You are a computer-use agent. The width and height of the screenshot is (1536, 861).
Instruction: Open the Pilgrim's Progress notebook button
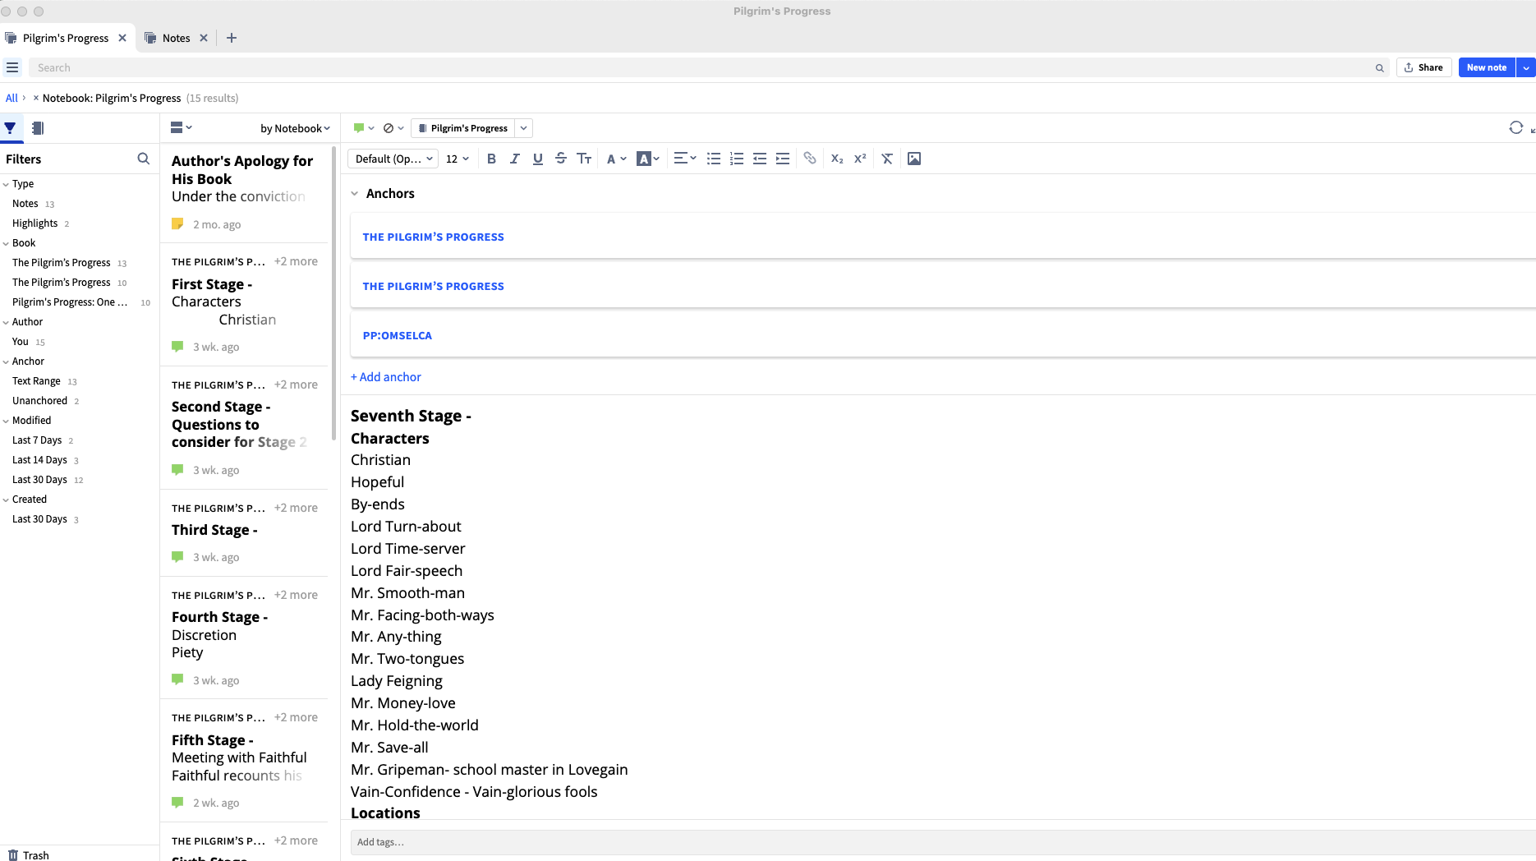[463, 128]
